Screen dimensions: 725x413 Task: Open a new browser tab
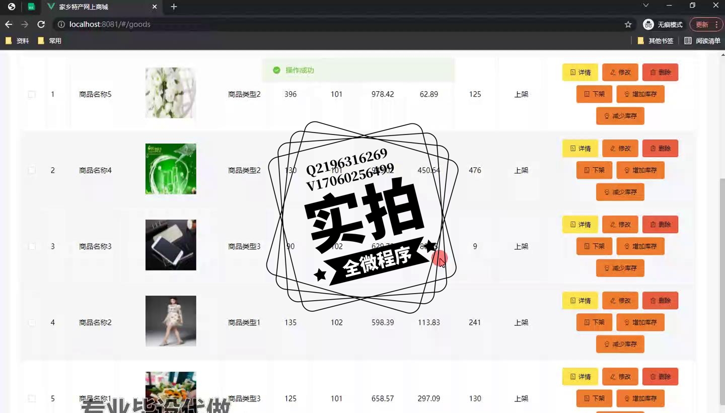pyautogui.click(x=174, y=7)
